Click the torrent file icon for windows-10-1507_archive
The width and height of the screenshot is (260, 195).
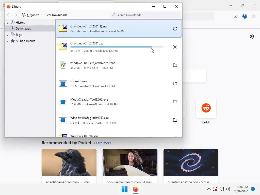tap(63, 65)
